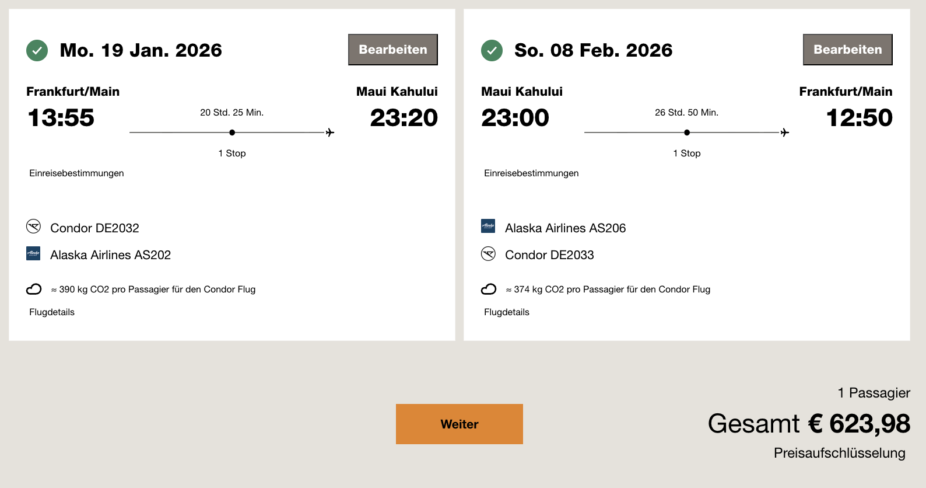Click green checkmark next to Mo. 19 Jan. 2026
Image resolution: width=926 pixels, height=488 pixels.
37,50
